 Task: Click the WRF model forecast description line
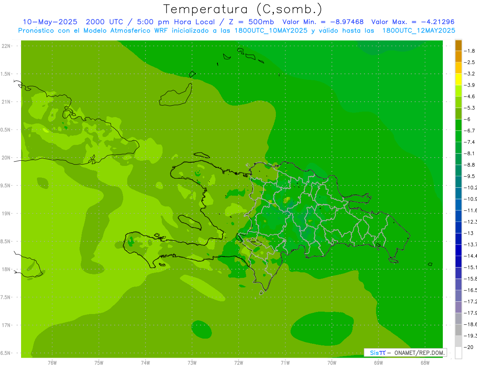(237, 31)
